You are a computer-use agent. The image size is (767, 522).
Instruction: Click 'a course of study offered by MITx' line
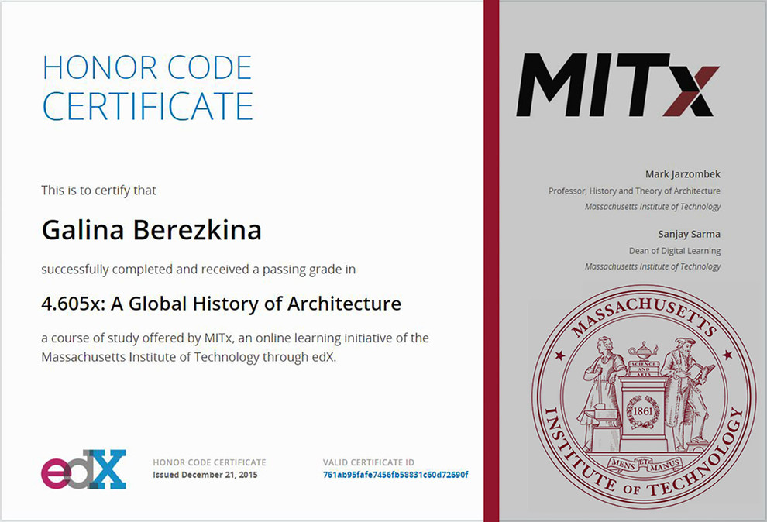click(235, 338)
